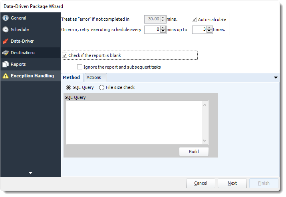This screenshot has height=197, width=286.
Task: Click the Destinations icon in sidebar
Action: [x=6, y=53]
